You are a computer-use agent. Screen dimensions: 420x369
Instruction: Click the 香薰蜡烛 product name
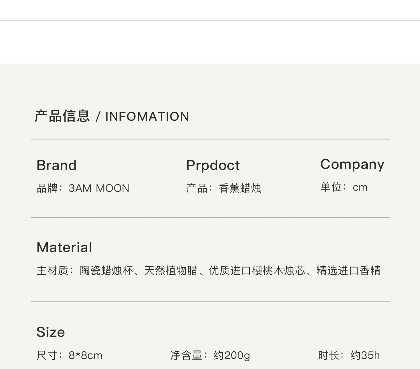tap(240, 188)
